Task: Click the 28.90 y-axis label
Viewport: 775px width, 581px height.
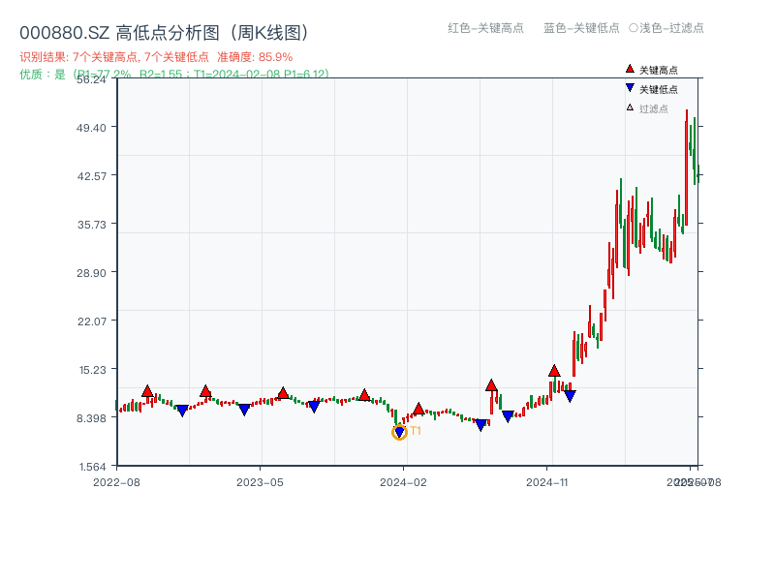Action: [91, 273]
